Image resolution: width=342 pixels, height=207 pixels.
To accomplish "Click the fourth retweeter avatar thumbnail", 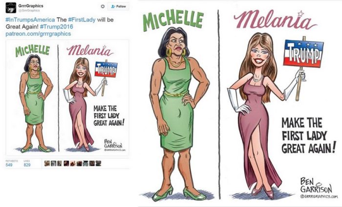I will (x=66, y=163).
